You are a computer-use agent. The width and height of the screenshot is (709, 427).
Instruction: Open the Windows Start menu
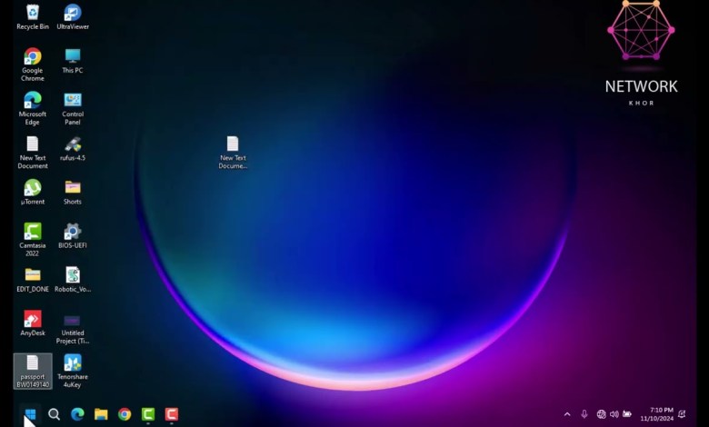30,414
